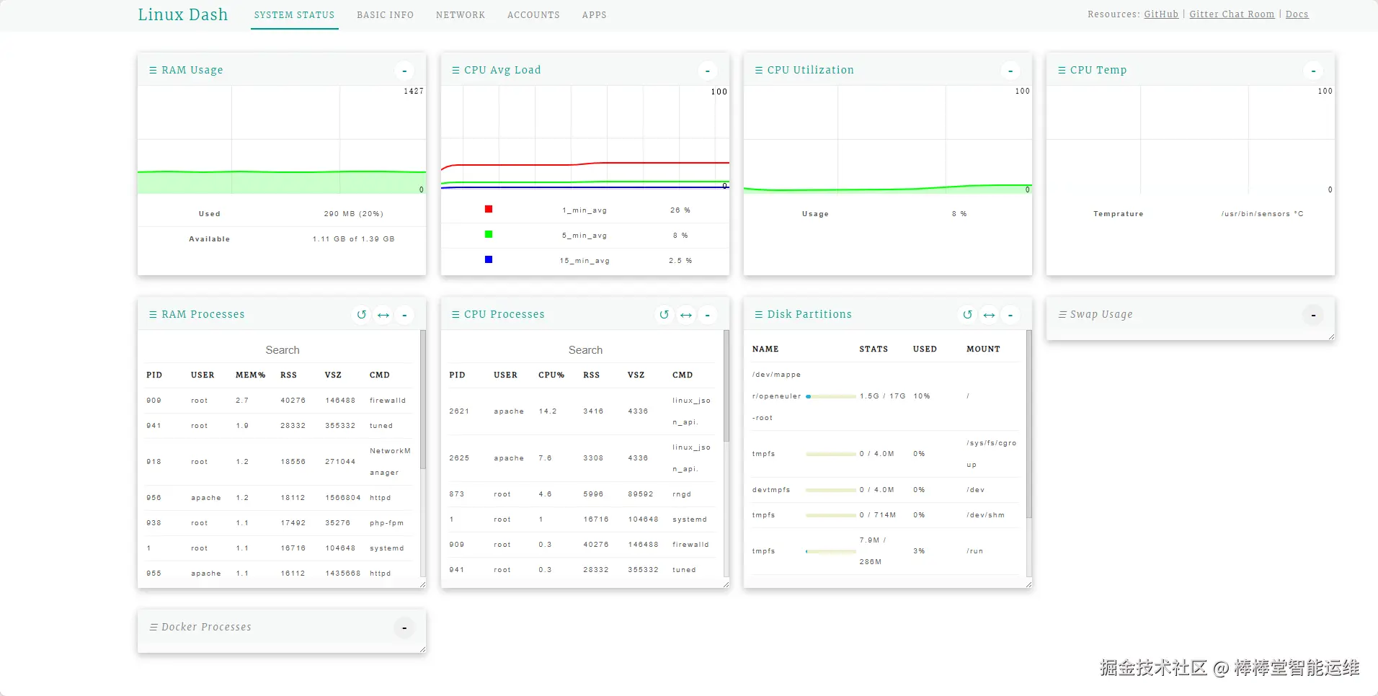Click the /usr/bin/sensors temperature value
This screenshot has height=696, width=1378.
pos(1262,214)
